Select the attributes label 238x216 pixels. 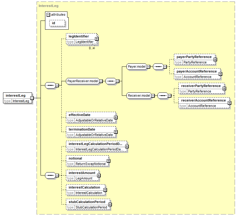(58, 15)
